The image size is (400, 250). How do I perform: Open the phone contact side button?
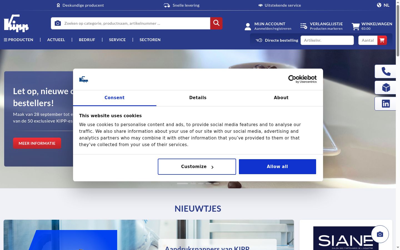pos(386,72)
